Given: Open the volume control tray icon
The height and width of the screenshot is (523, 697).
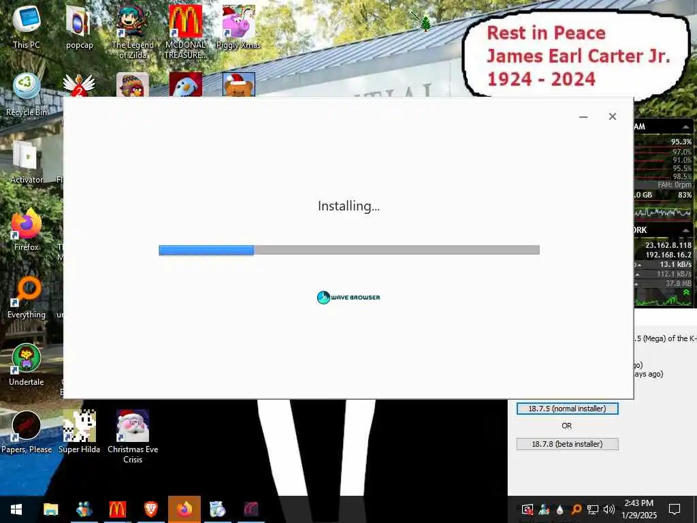Looking at the screenshot, I should [609, 509].
